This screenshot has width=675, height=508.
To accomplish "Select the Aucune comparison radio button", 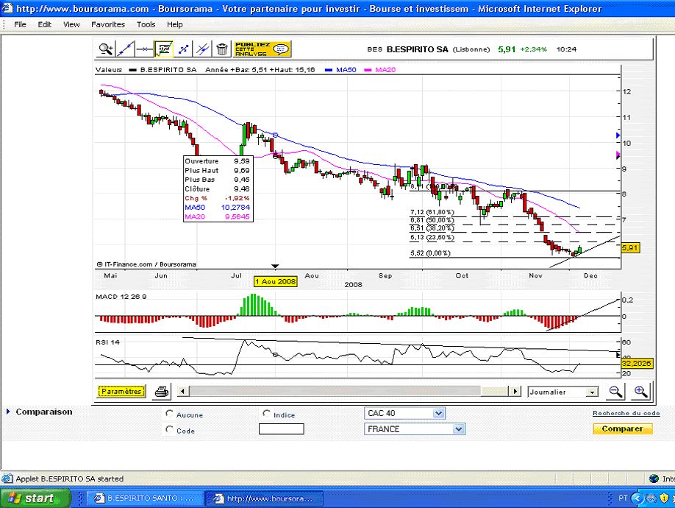I will pyautogui.click(x=170, y=414).
